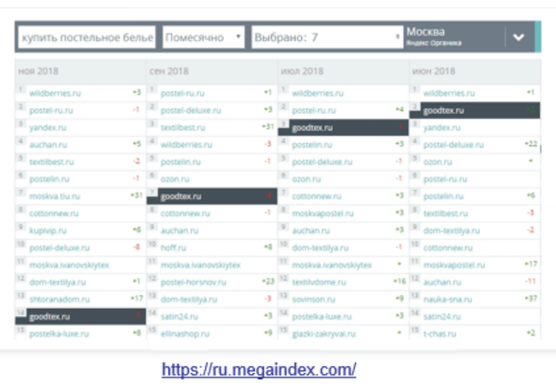Open auchan.ru in июн 2018 column
The height and width of the screenshot is (386, 556).
[x=442, y=282]
